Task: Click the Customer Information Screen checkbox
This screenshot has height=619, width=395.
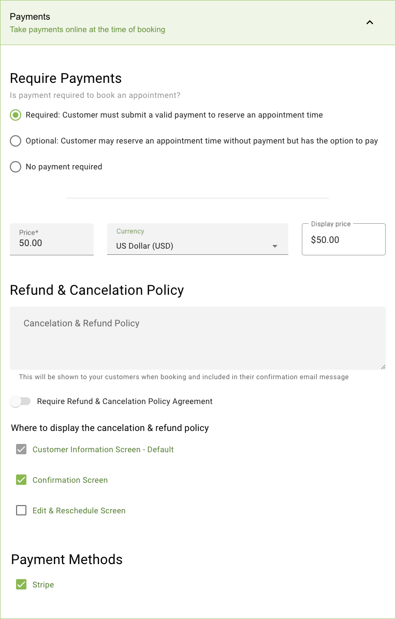Action: [21, 450]
